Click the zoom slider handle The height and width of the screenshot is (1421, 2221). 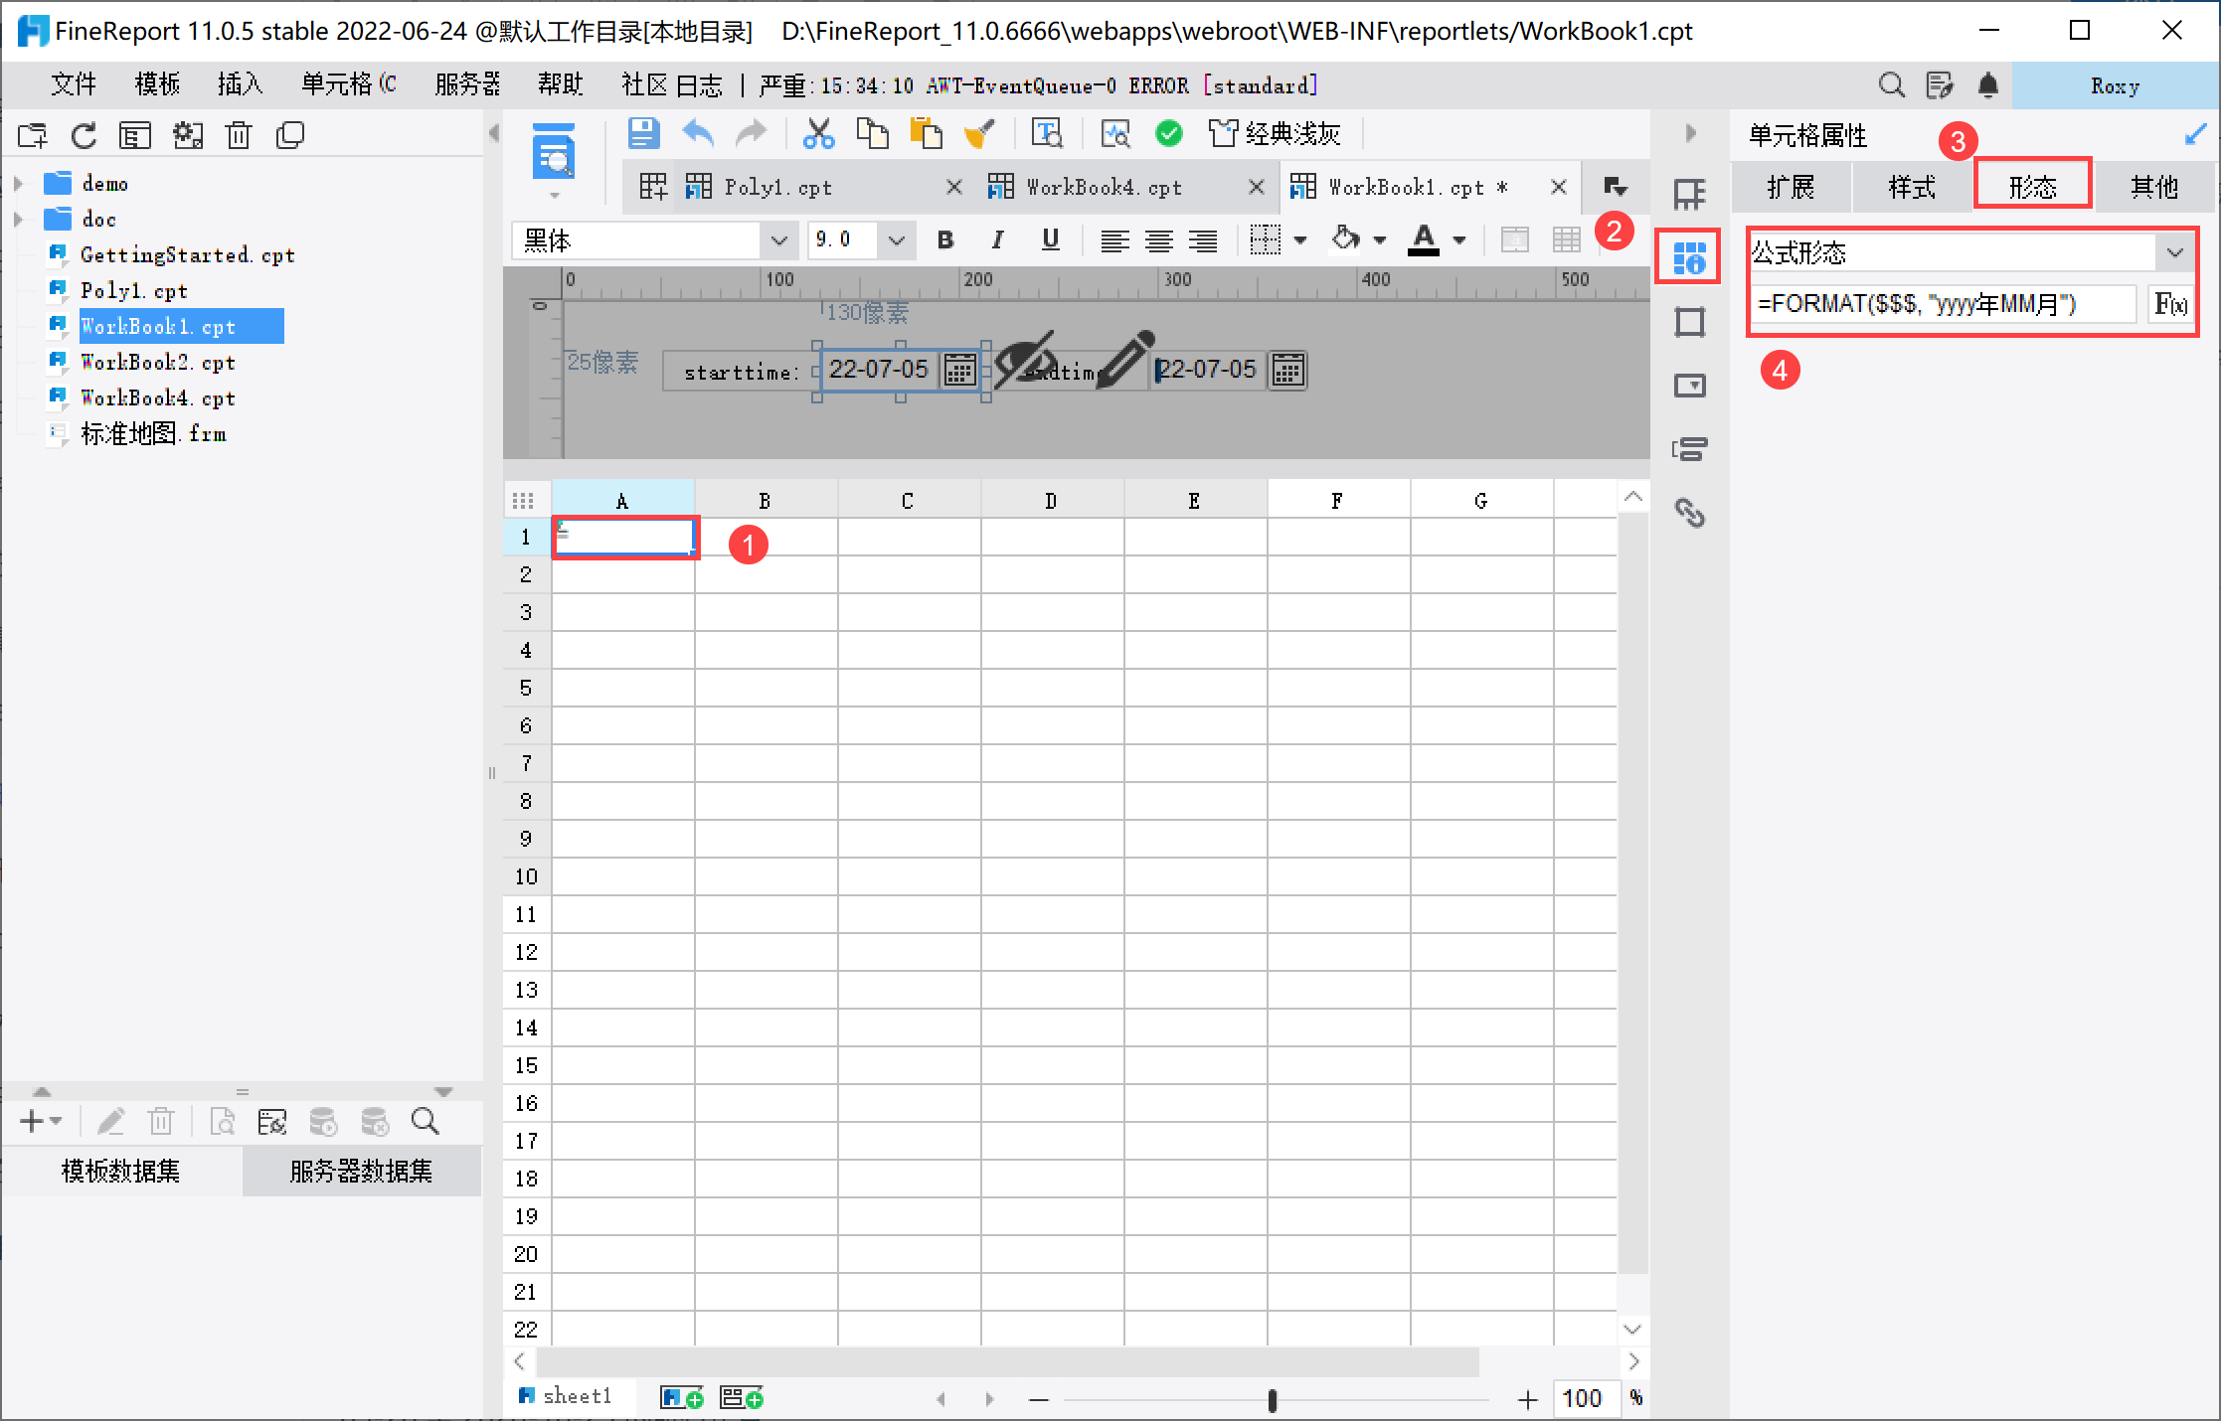point(1272,1399)
